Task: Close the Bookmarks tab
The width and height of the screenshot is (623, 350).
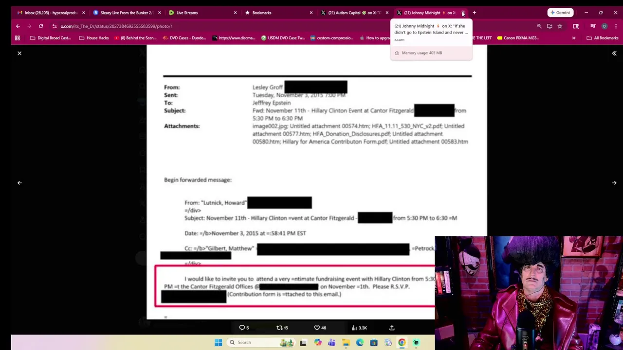Action: 311,13
